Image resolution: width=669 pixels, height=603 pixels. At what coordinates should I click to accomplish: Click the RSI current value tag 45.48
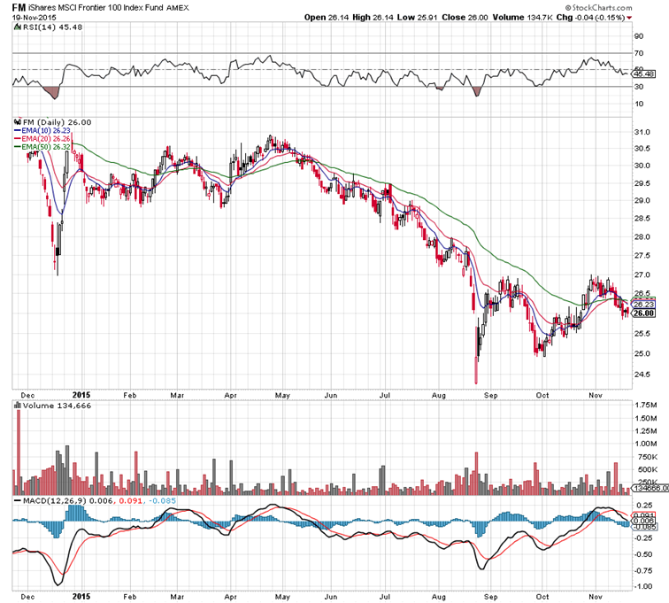coord(642,74)
